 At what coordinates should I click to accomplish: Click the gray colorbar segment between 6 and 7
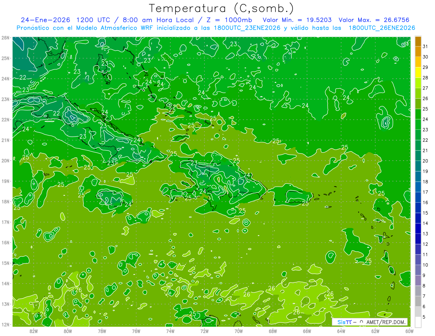click(x=418, y=302)
